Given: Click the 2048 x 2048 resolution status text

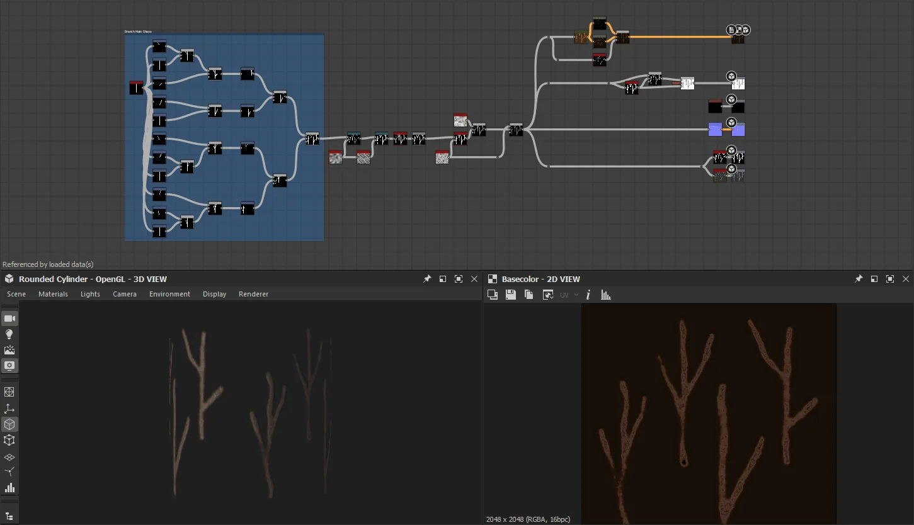Looking at the screenshot, I should click(x=528, y=519).
